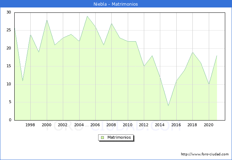This screenshot has width=232, height=160.
Task: Click x-axis label 2002
Action: [63, 125]
